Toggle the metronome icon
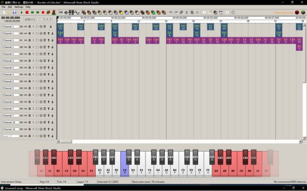The width and height of the screenshot is (307, 191). [54, 12]
